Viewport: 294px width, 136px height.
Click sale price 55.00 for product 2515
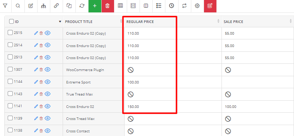click(230, 34)
